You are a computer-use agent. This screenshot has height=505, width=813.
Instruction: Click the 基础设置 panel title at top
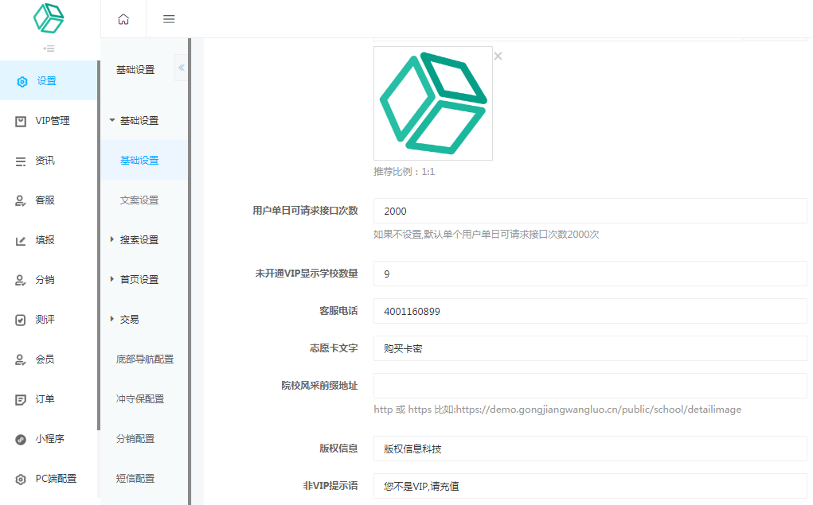135,69
